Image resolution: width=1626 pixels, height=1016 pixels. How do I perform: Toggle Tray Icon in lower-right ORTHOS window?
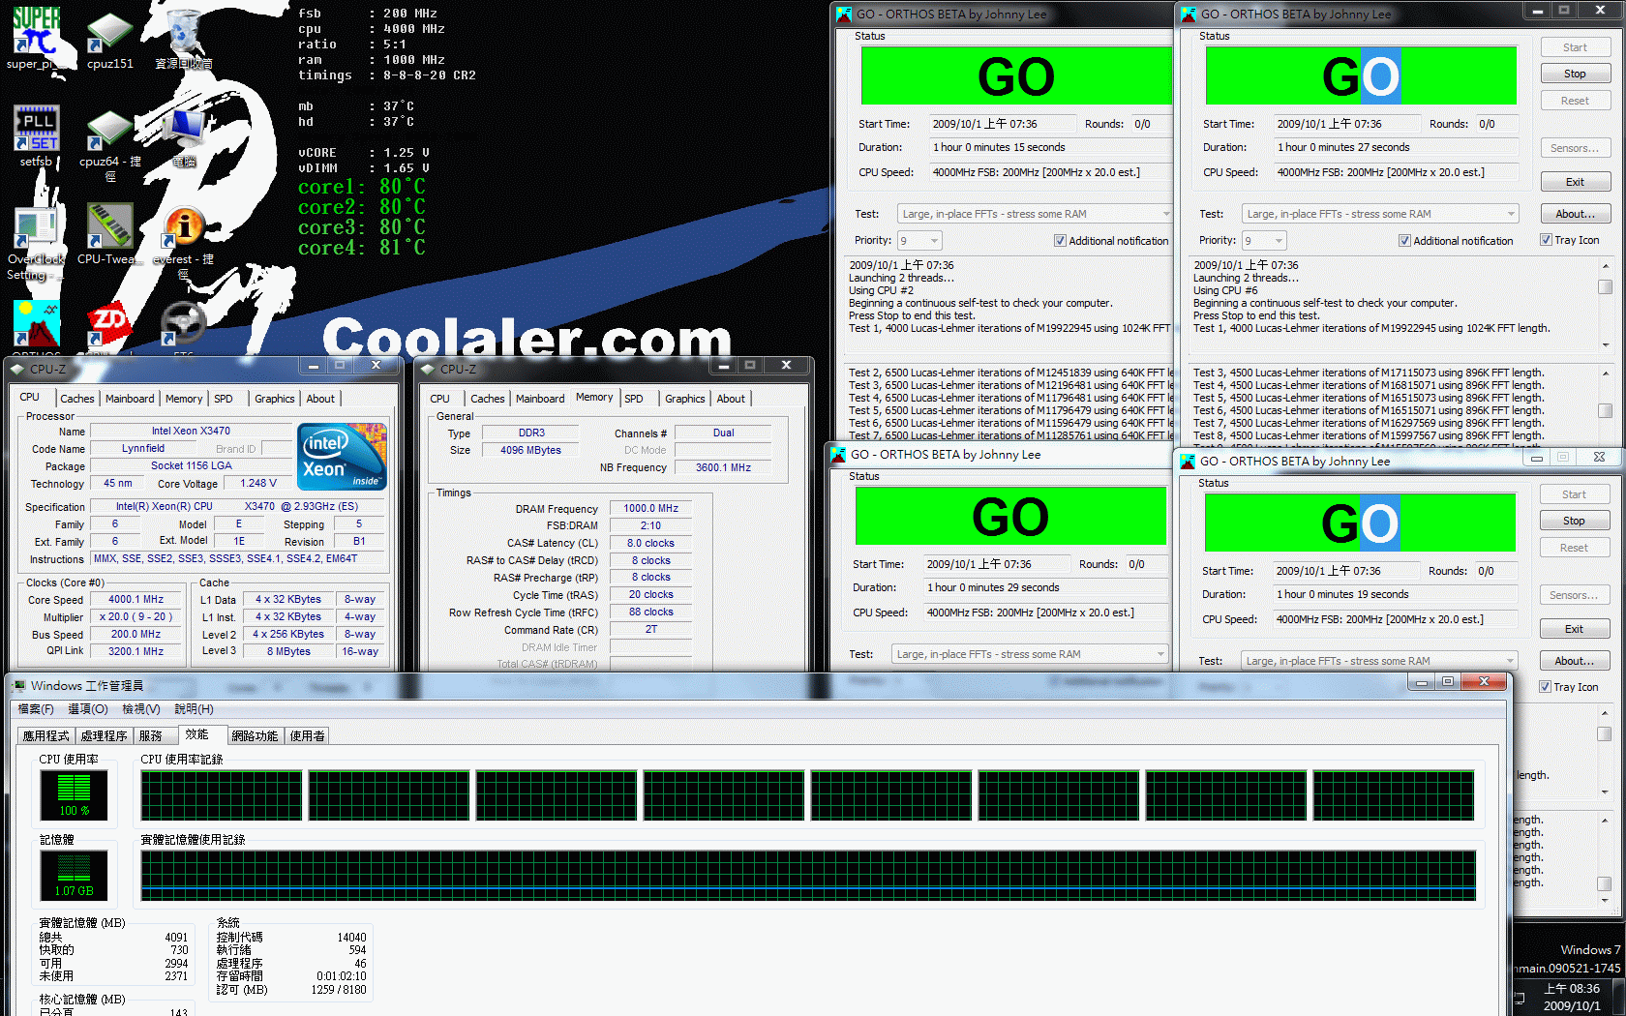pos(1546,687)
